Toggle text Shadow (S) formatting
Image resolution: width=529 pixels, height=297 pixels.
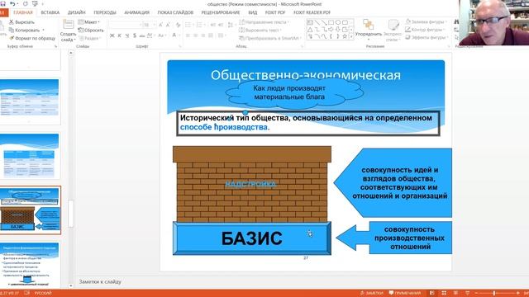pos(135,35)
